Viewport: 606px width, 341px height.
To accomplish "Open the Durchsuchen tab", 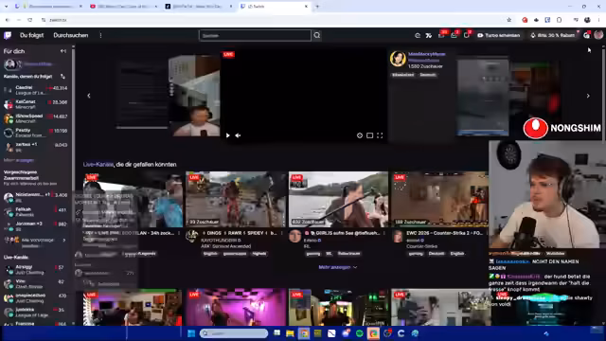I will click(71, 35).
